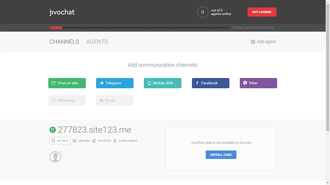Switch to the Agents tab
The height and width of the screenshot is (185, 330).
(97, 42)
